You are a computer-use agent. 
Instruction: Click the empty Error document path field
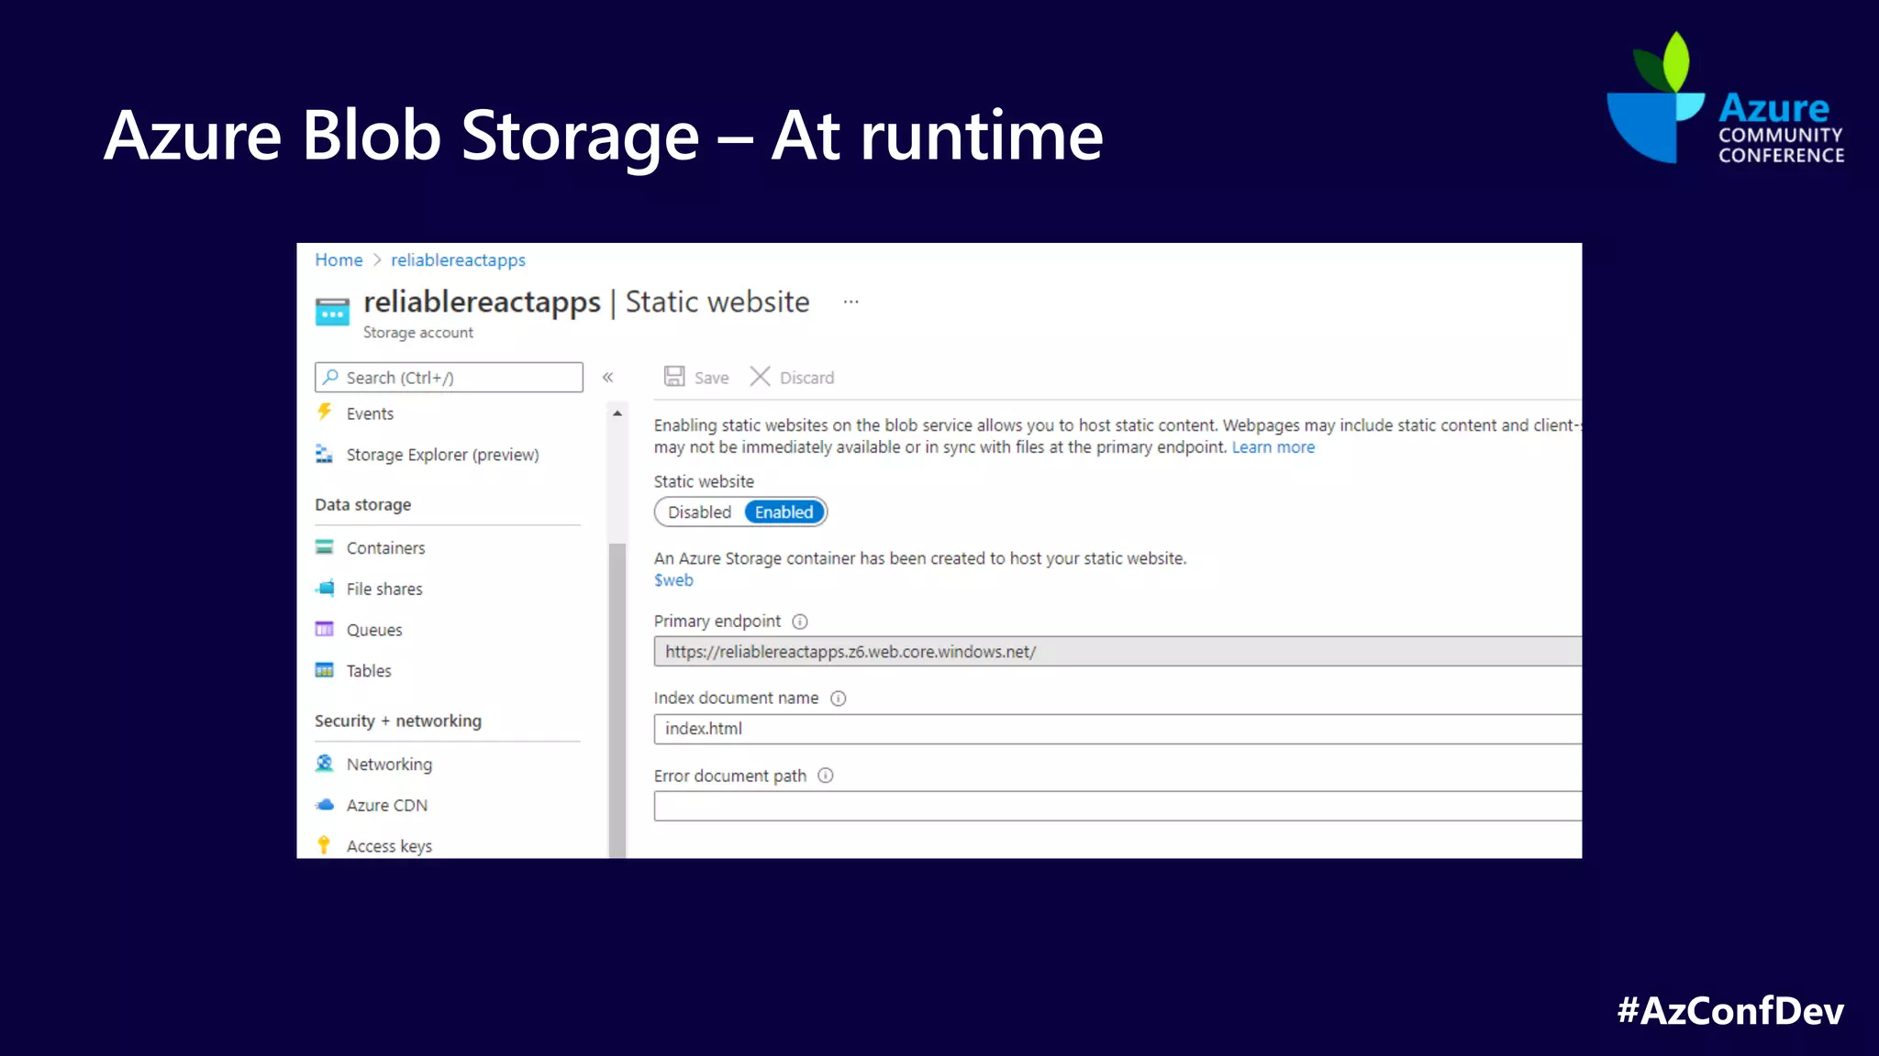click(1117, 807)
